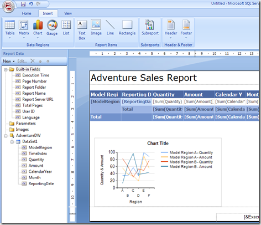Collapse the DataSet1 tree node
The height and width of the screenshot is (225, 261).
tap(12, 142)
